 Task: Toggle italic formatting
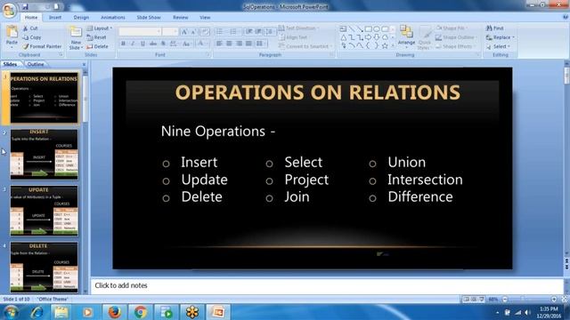[x=133, y=44]
